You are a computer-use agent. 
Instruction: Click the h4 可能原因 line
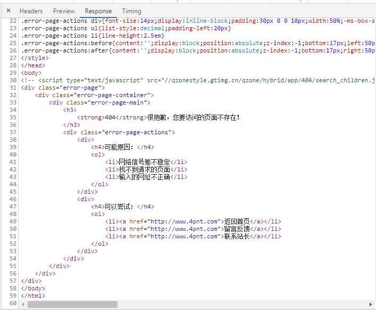122,147
